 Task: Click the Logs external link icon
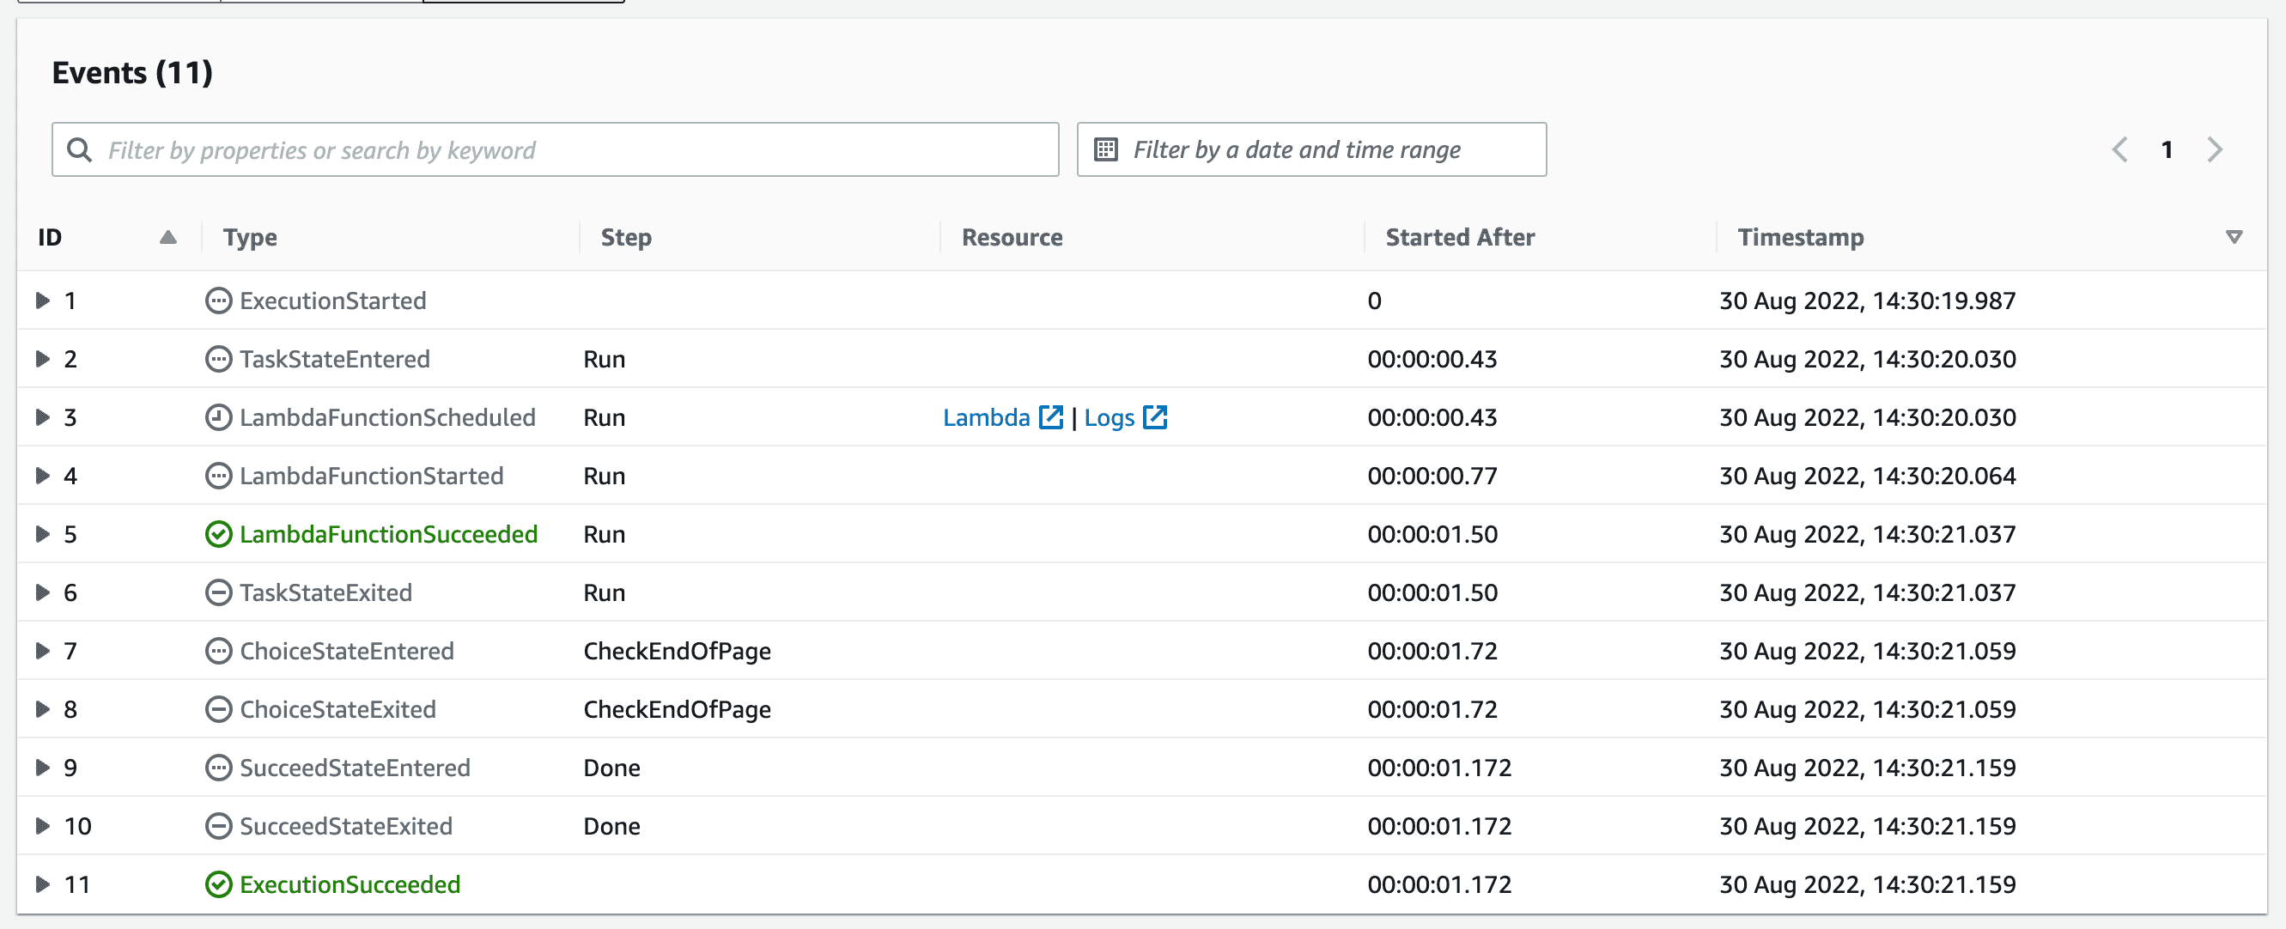(x=1154, y=417)
